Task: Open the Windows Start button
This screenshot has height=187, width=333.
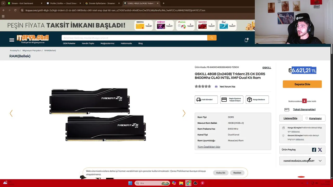Action: (130, 183)
